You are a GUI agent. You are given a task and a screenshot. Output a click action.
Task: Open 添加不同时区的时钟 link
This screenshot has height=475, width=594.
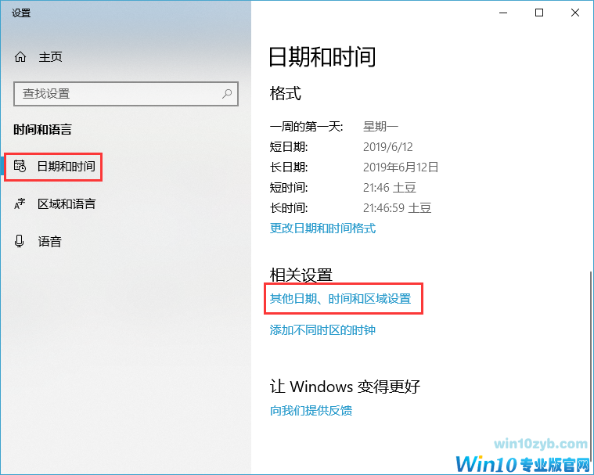click(x=322, y=330)
